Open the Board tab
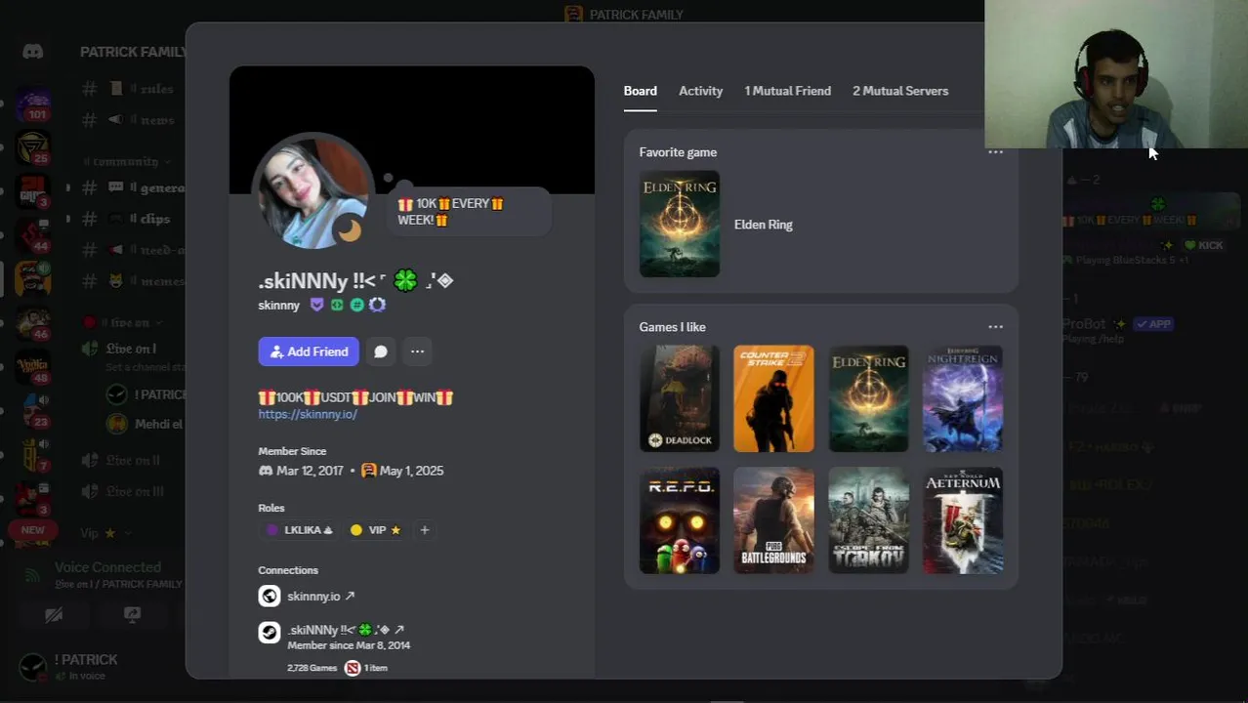Viewport: 1248px width, 703px height. 640,91
